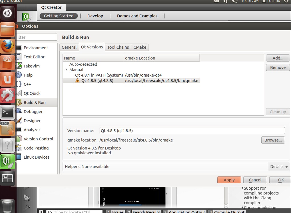Screen dimensions: 291x213
Task: Select Analyzer options category
Action: [37, 130]
